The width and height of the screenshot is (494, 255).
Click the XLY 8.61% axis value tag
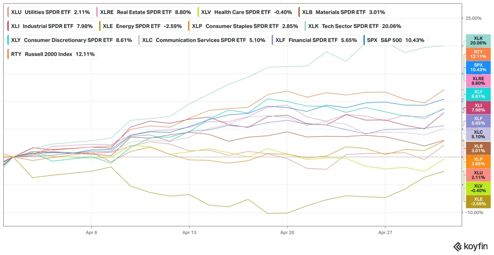click(x=478, y=94)
